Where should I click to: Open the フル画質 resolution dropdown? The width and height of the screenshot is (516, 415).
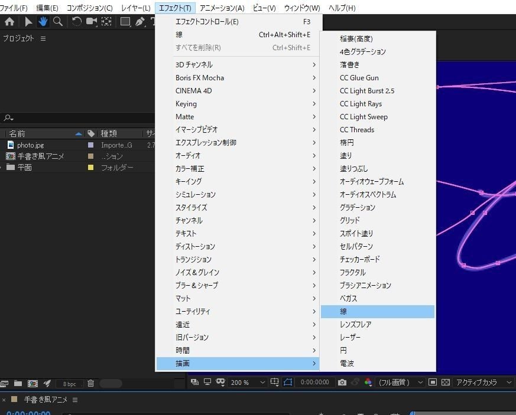click(x=397, y=382)
